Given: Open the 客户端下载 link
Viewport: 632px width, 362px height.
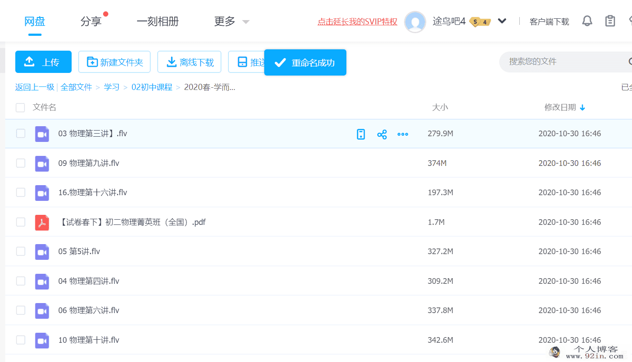Looking at the screenshot, I should point(549,22).
